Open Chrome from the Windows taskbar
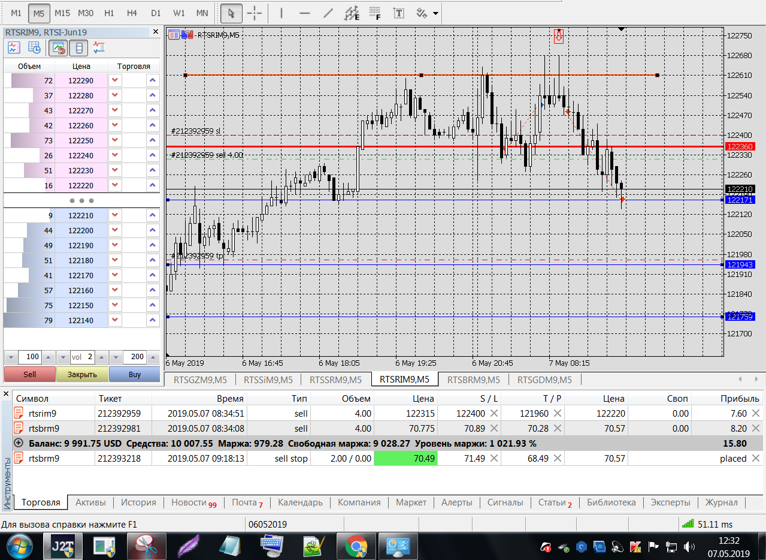 tap(356, 546)
